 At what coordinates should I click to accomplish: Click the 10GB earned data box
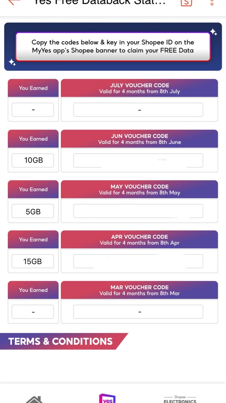33,160
